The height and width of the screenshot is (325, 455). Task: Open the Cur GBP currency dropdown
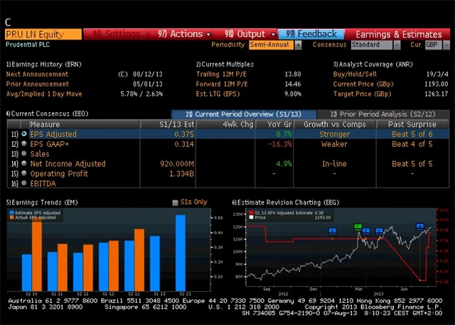point(446,45)
